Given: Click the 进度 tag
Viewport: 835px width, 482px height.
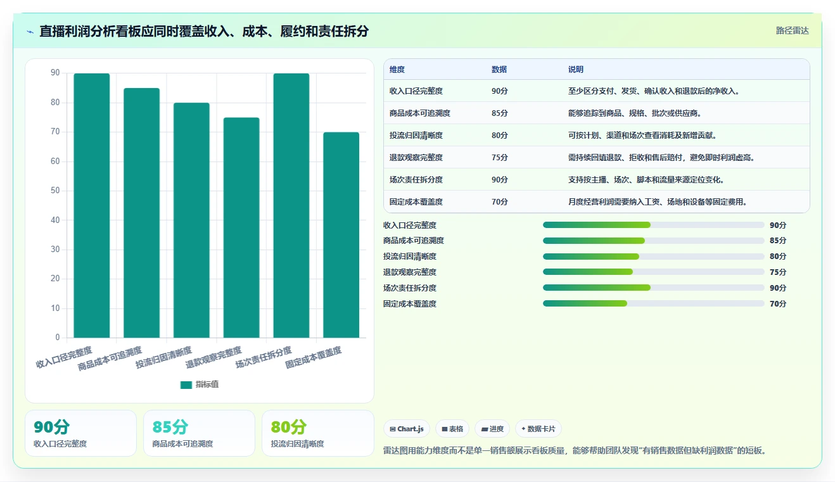Looking at the screenshot, I should [x=492, y=429].
